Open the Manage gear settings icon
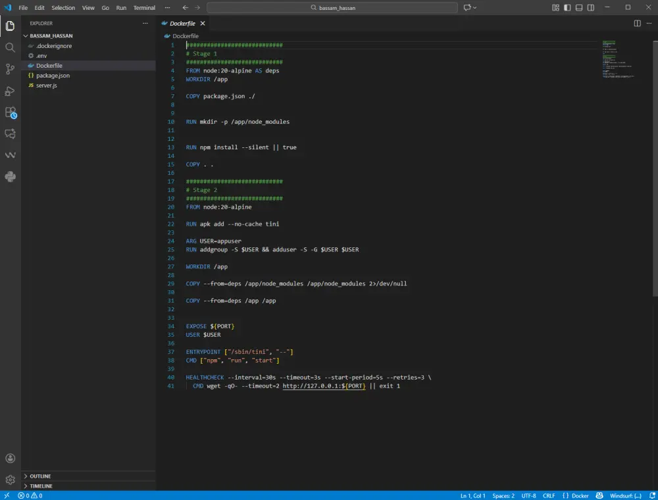Screen dimensions: 658x500 [x=10, y=480]
